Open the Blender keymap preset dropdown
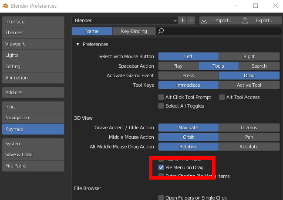Screen dimensions: 283x200 pos(125,20)
